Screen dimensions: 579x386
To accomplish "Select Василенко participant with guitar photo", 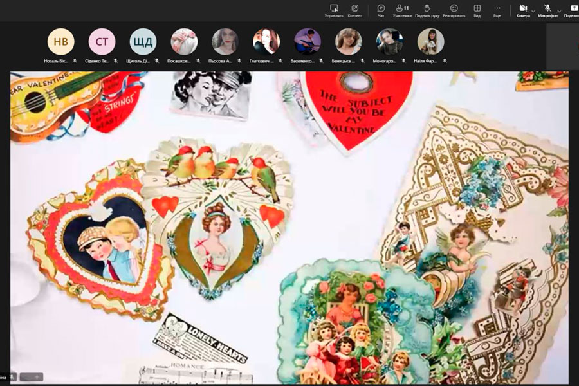I will (x=308, y=41).
